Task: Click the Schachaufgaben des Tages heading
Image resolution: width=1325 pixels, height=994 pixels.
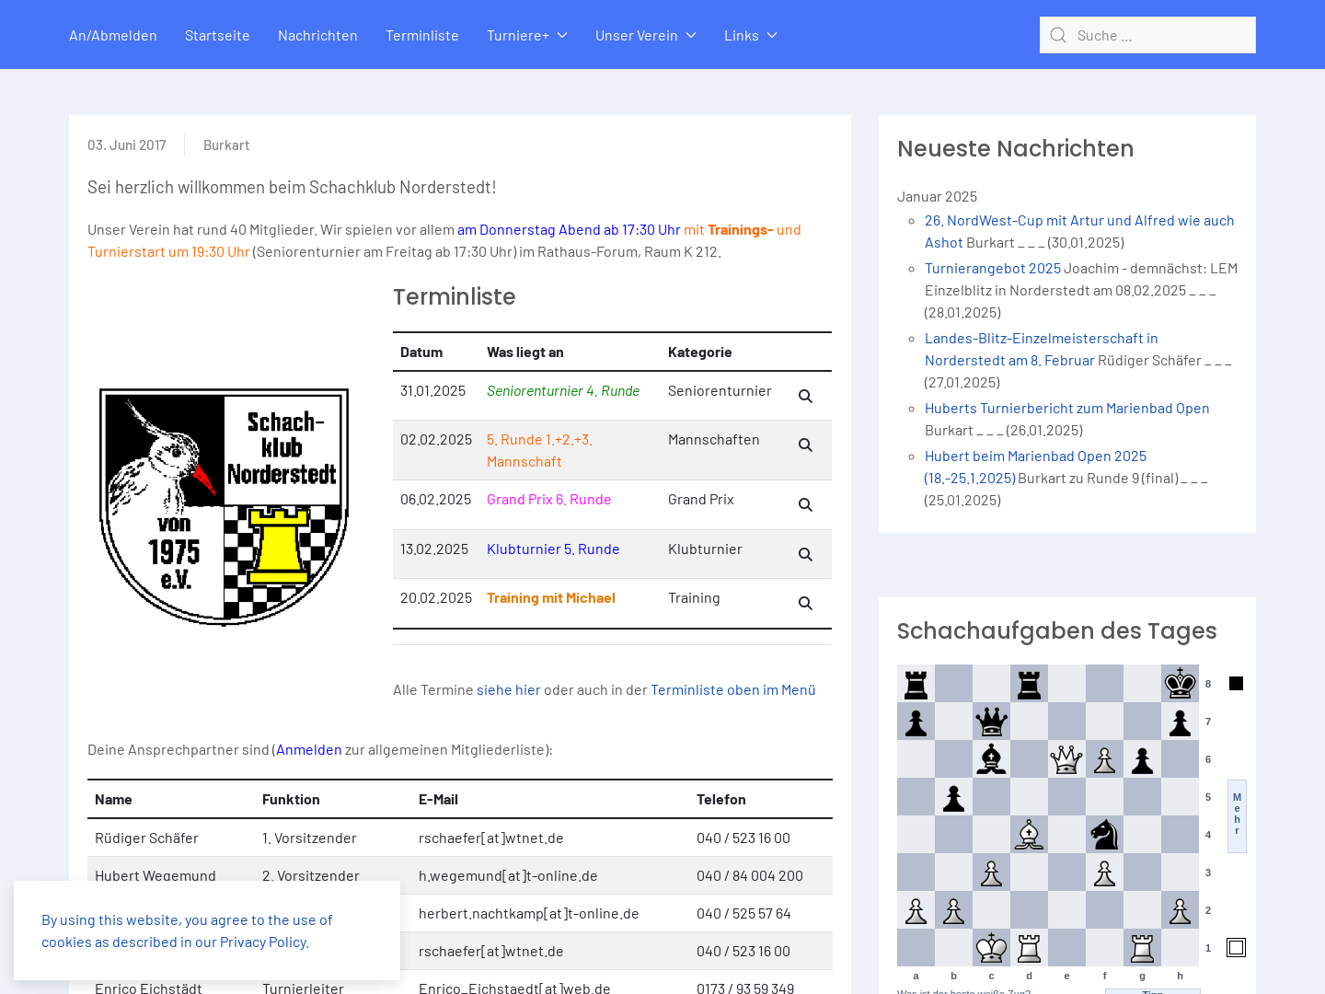Action: pyautogui.click(x=1056, y=631)
